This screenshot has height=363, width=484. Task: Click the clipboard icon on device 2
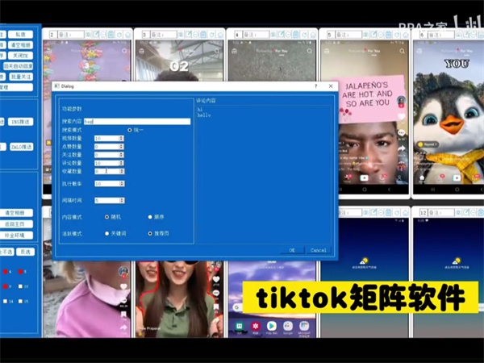coord(111,34)
